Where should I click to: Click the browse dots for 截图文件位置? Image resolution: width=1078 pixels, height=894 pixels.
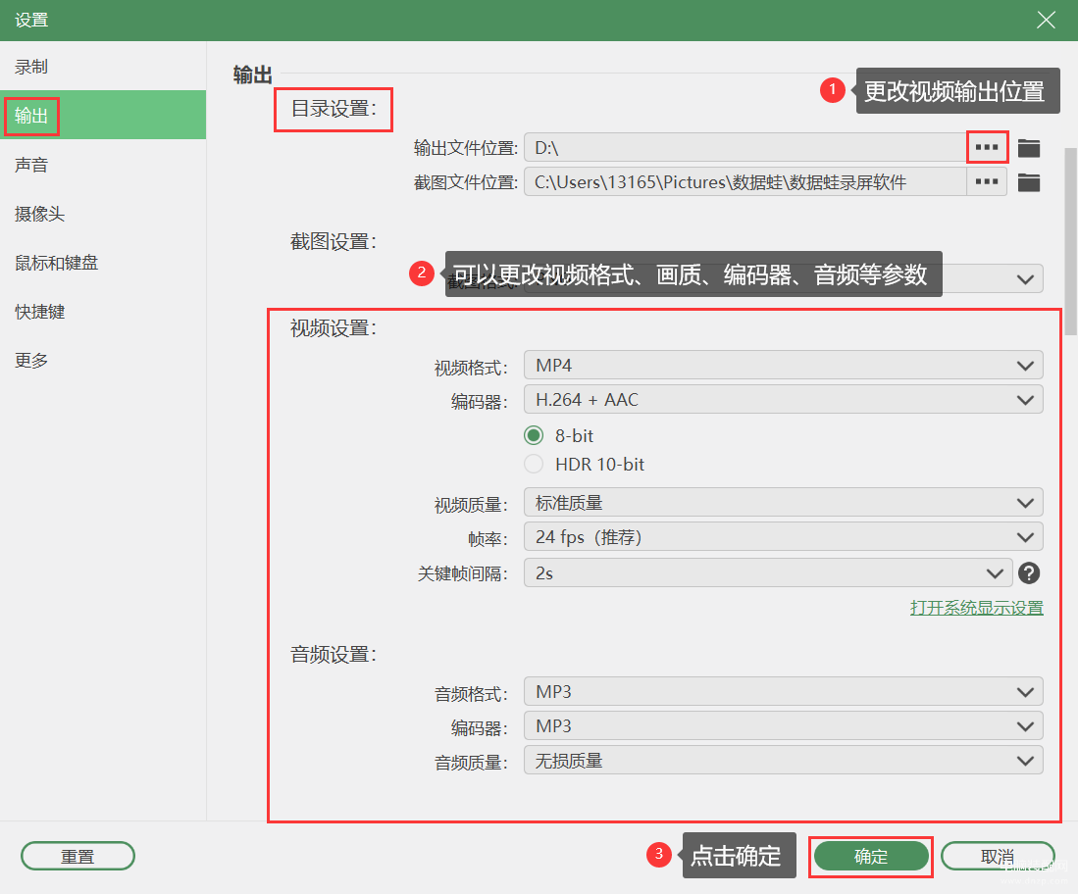(987, 181)
